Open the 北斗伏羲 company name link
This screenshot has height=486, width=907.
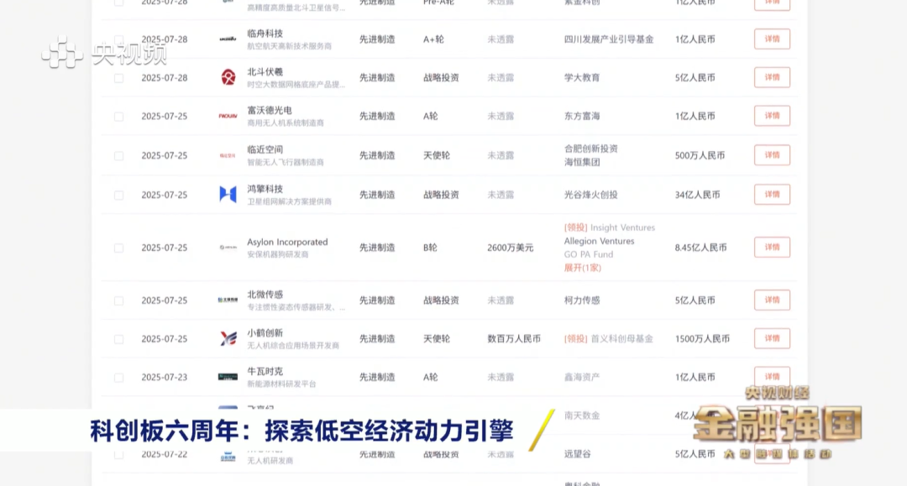coord(265,71)
